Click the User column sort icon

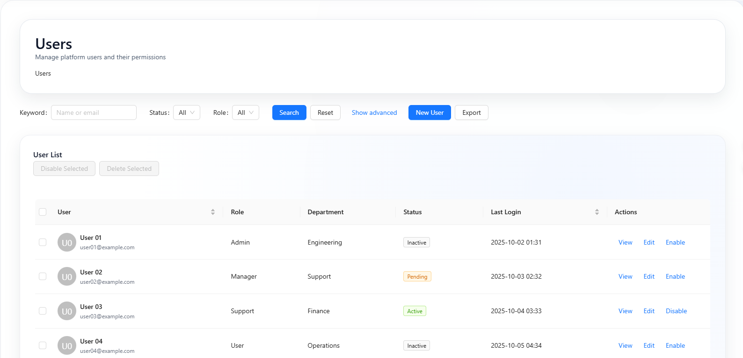point(213,212)
